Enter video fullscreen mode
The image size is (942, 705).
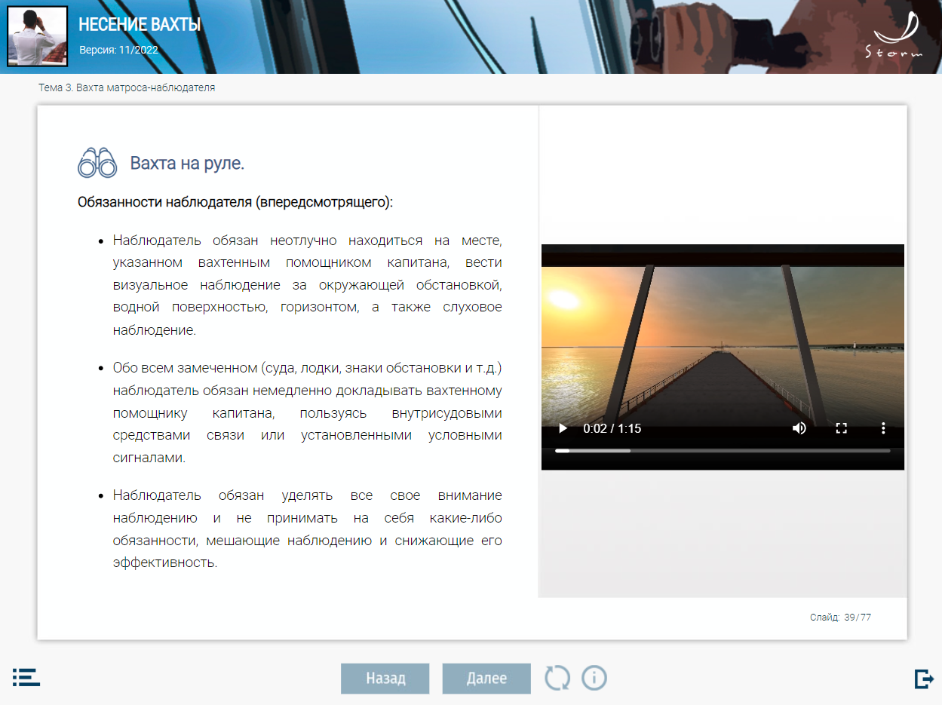pyautogui.click(x=842, y=428)
